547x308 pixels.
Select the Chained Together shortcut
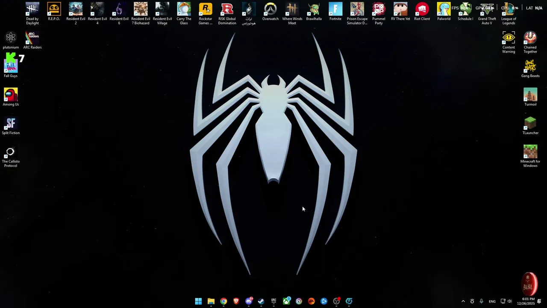[x=530, y=42]
